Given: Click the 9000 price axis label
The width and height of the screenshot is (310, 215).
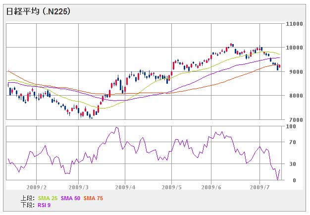Looking at the screenshot, I should tap(296, 72).
